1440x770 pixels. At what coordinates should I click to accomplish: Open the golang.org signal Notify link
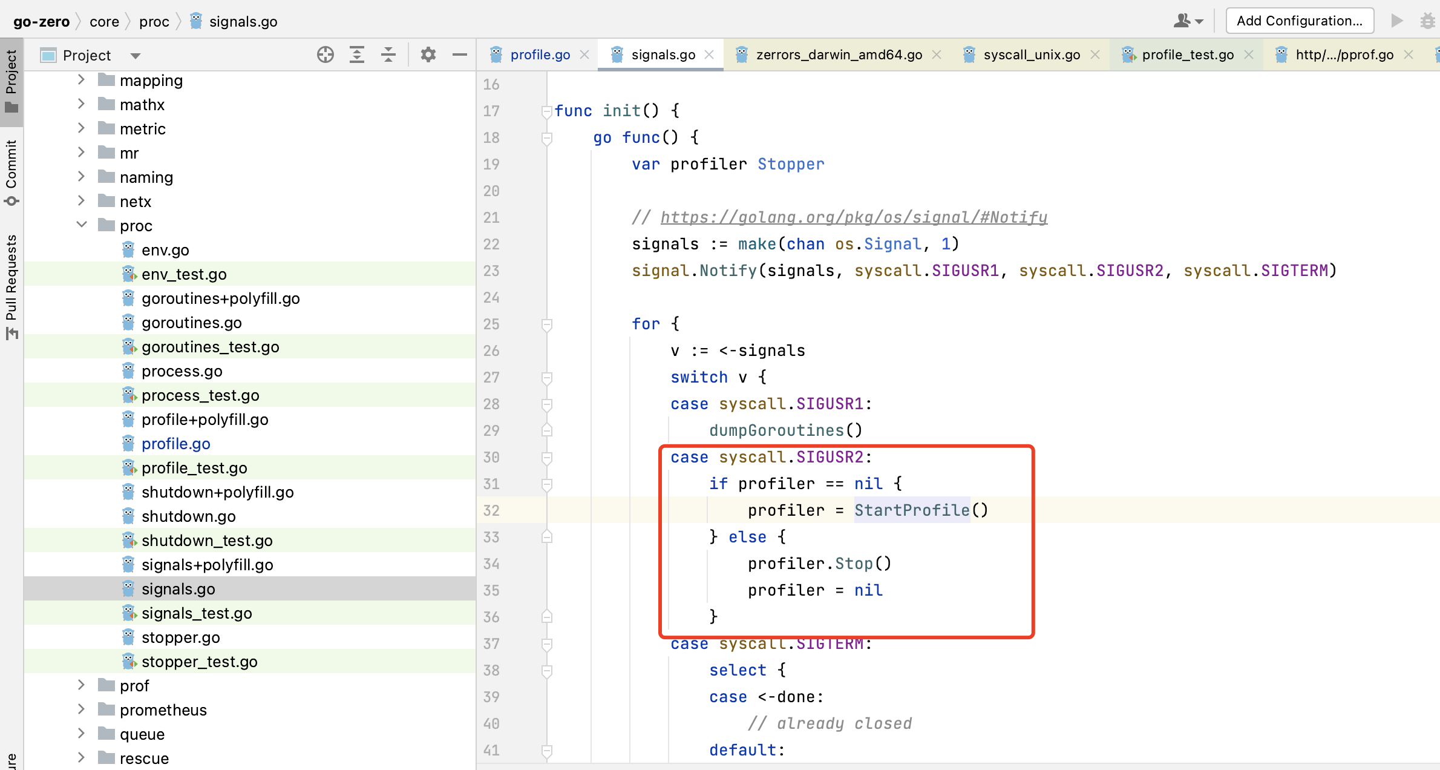pos(854,217)
